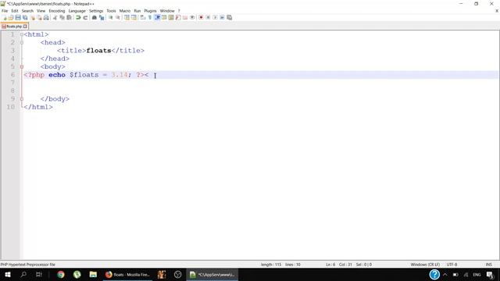Click line number 3 in margin
This screenshot has height=281, width=500.
12,51
